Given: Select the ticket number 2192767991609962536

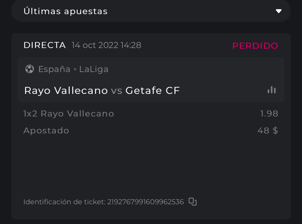Looking at the screenshot, I should pos(145,202).
